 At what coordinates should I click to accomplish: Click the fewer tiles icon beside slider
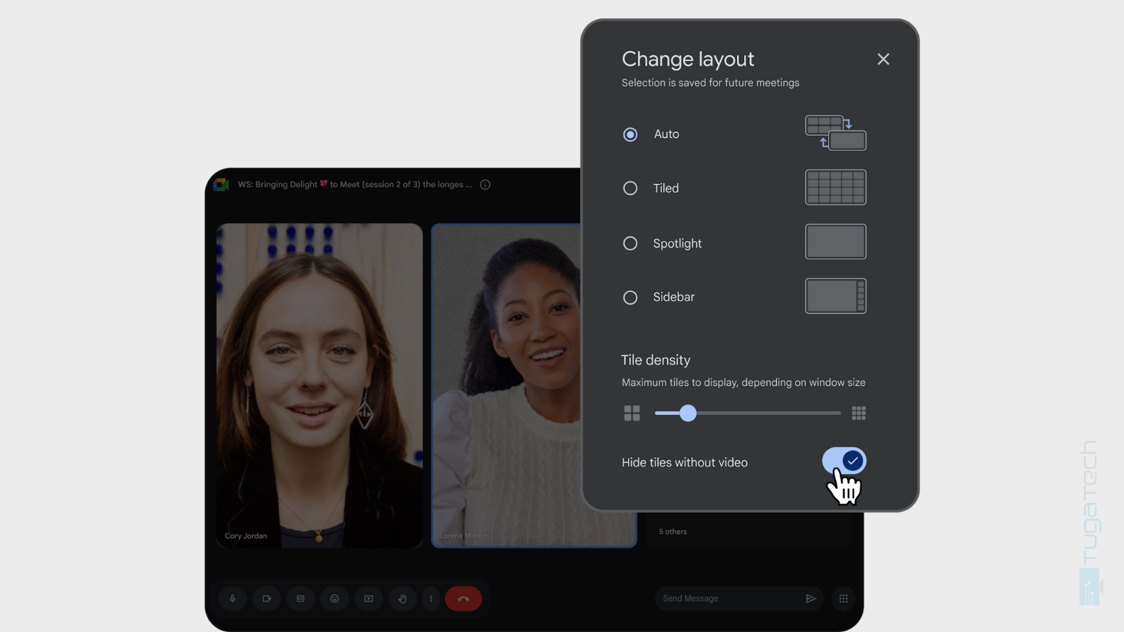(x=632, y=413)
